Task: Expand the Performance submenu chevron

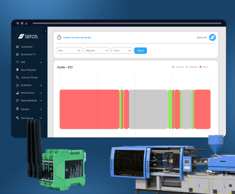Action: click(41, 93)
